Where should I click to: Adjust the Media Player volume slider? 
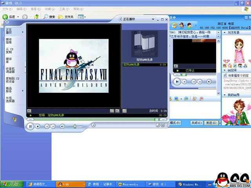coord(75,126)
